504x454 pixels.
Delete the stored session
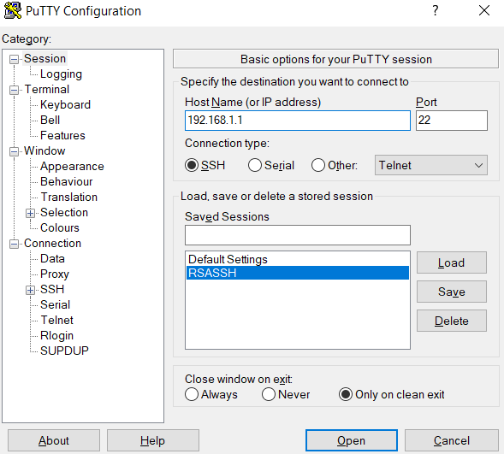[x=451, y=321]
